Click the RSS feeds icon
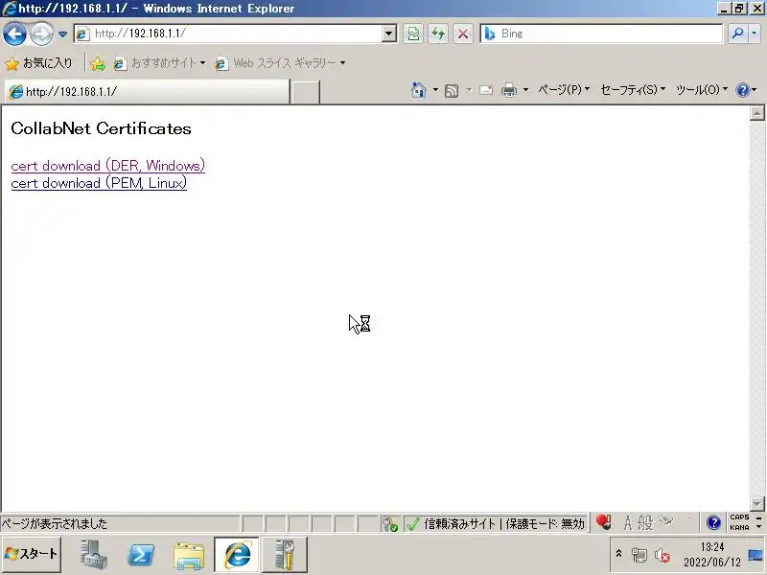Viewport: 767px width, 575px height. click(x=452, y=90)
